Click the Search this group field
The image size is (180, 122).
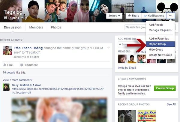tap(135, 27)
